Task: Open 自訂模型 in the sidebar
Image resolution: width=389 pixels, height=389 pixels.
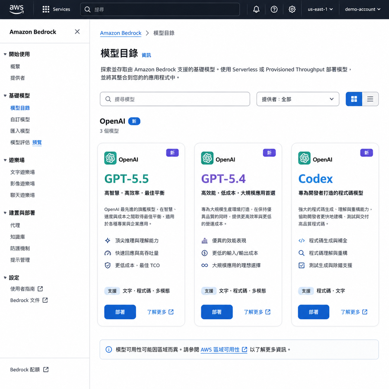Action: pyautogui.click(x=20, y=119)
